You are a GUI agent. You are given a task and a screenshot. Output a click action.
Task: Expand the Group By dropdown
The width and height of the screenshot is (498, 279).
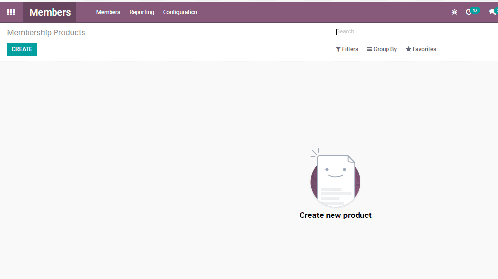pos(382,49)
